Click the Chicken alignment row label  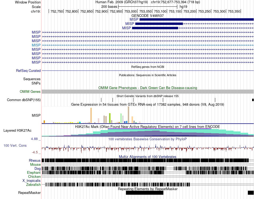tap(34, 176)
